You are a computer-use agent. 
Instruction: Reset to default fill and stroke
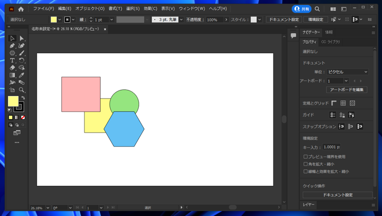10,110
